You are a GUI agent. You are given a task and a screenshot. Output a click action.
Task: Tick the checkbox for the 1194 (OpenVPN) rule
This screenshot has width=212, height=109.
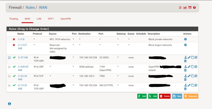click(x=9, y=67)
